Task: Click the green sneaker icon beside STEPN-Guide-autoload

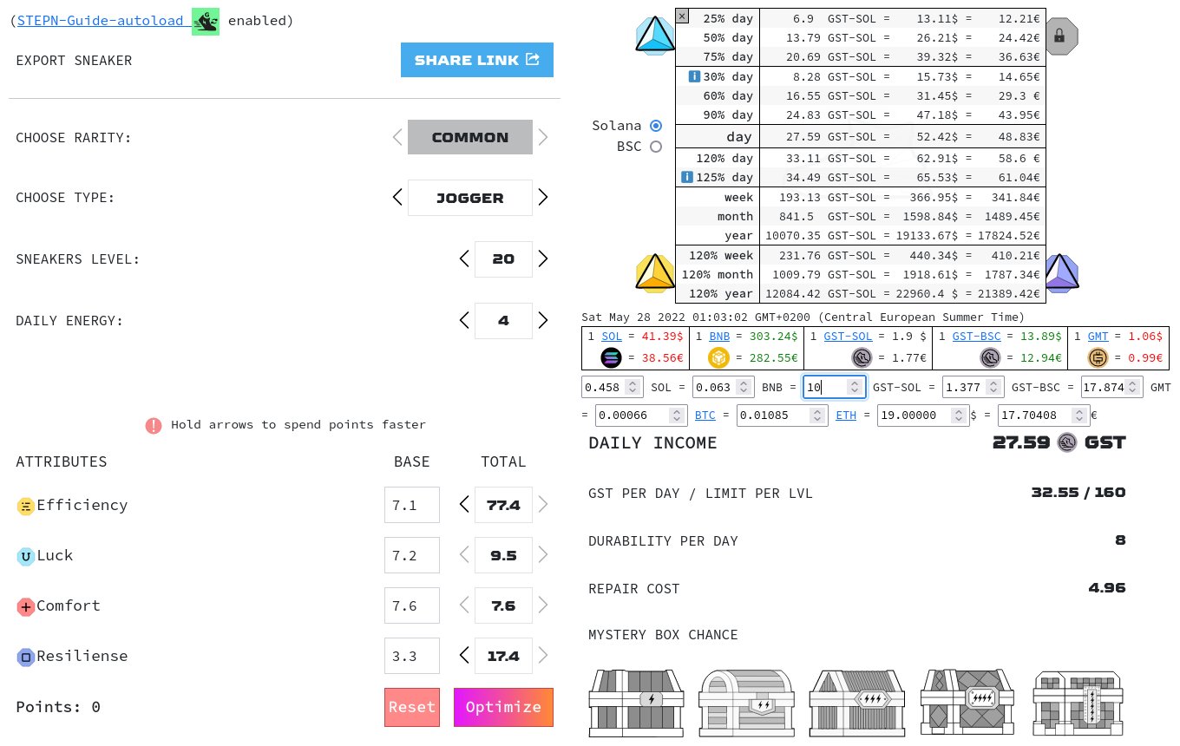Action: 206,20
